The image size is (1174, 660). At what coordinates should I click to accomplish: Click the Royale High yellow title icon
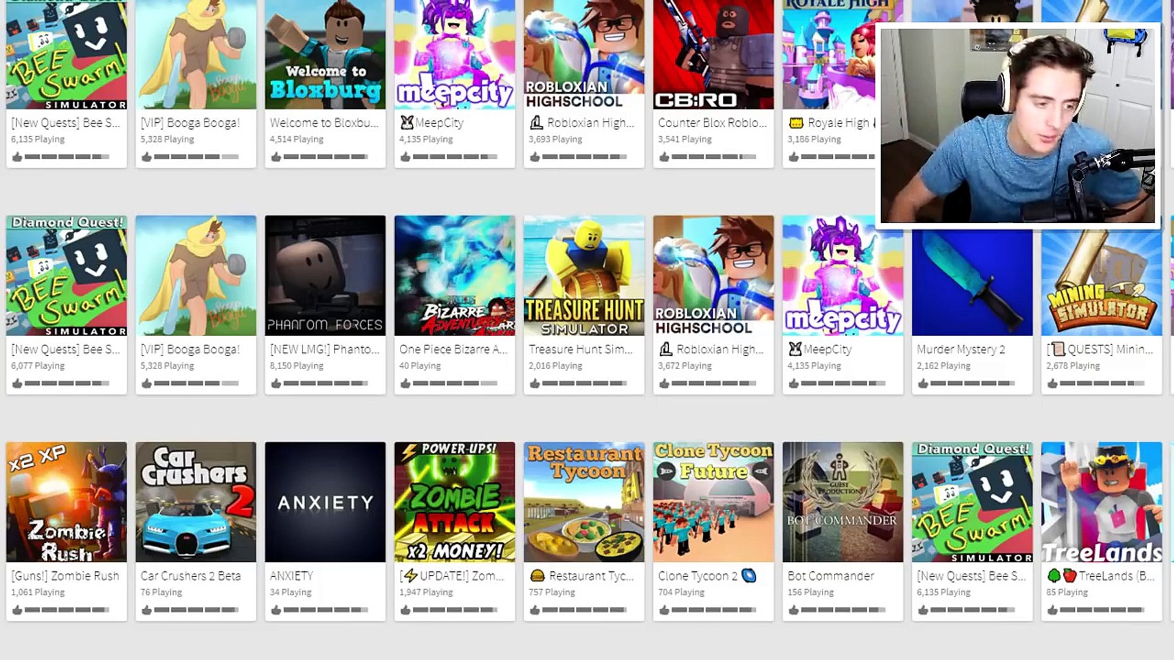click(796, 123)
